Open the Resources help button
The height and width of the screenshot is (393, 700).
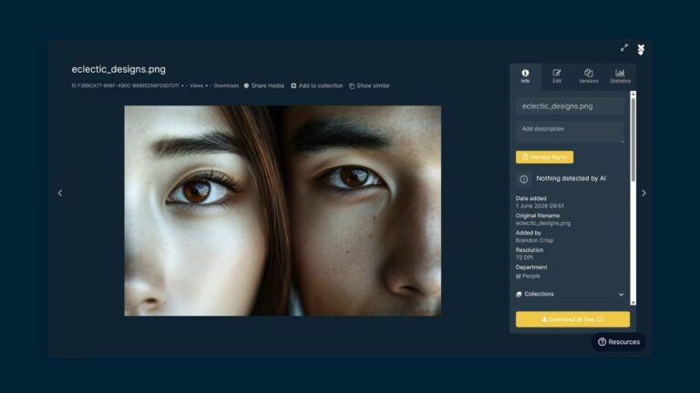[619, 342]
